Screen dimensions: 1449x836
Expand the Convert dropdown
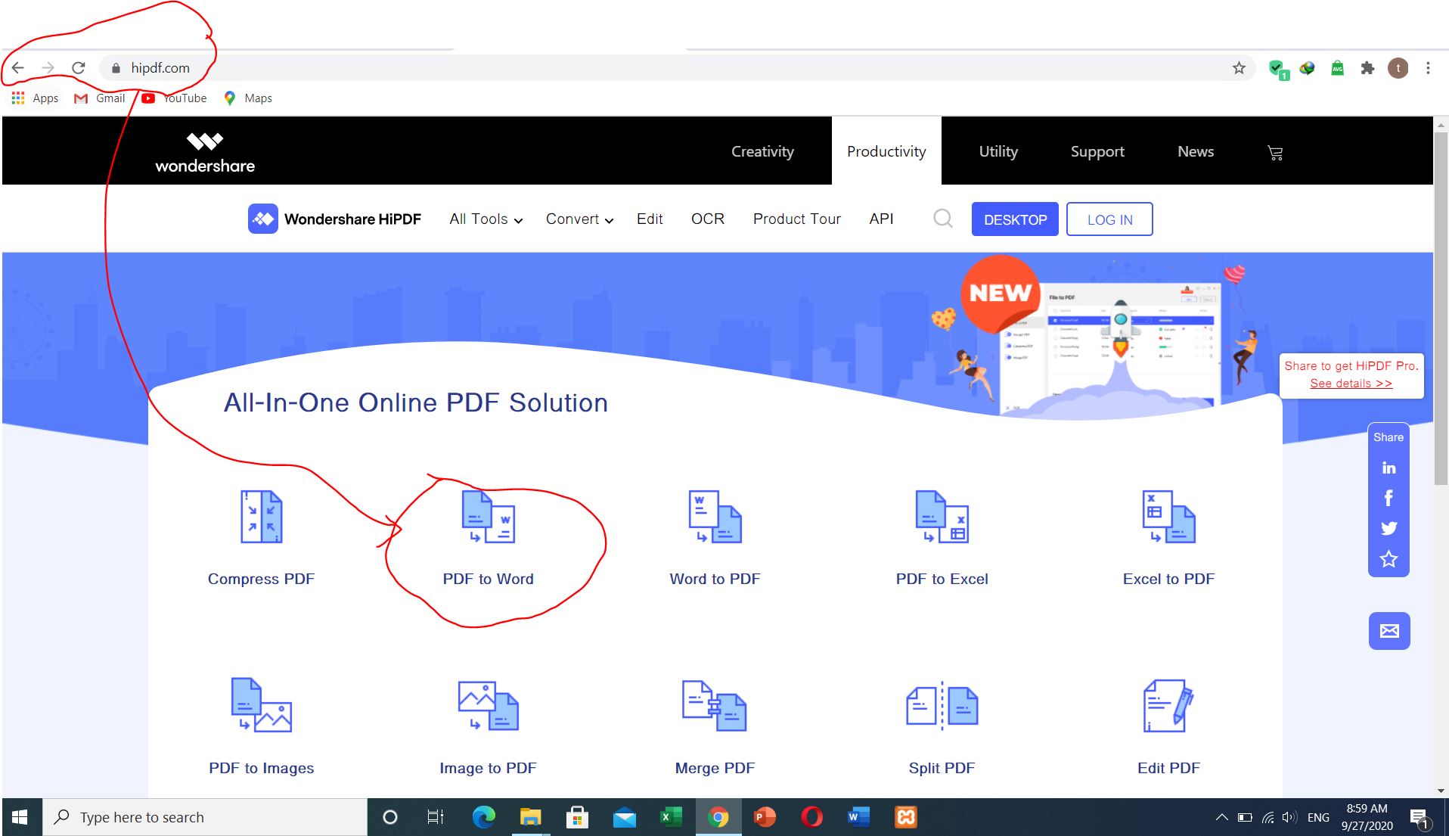pyautogui.click(x=579, y=219)
